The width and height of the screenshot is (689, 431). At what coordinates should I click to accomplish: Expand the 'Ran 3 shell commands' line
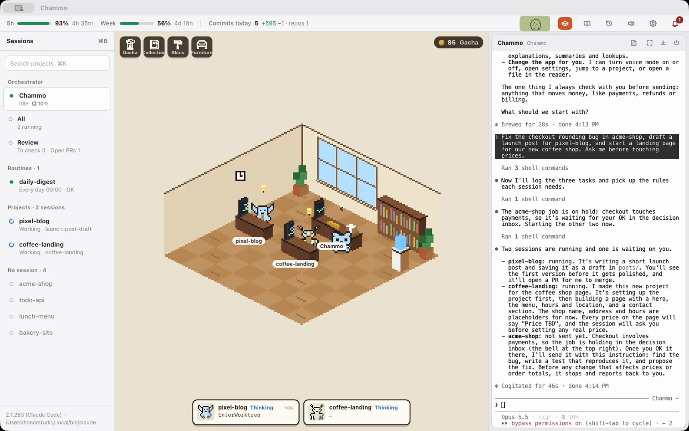tap(534, 168)
